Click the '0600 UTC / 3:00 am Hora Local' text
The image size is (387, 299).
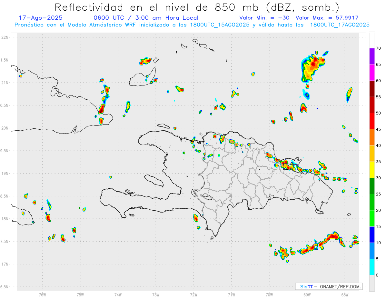(146, 18)
